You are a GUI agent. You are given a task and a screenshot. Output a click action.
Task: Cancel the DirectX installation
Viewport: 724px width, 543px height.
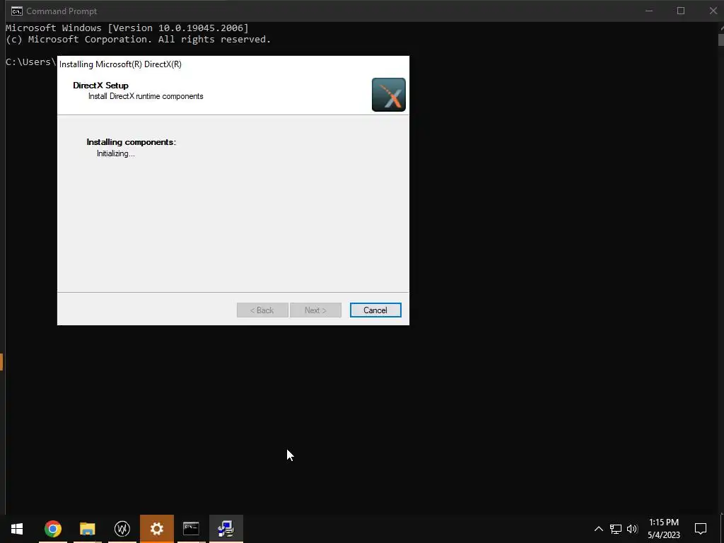[375, 310]
